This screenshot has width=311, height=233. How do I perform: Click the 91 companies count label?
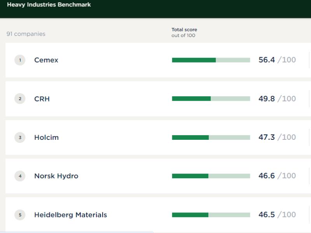pos(26,34)
